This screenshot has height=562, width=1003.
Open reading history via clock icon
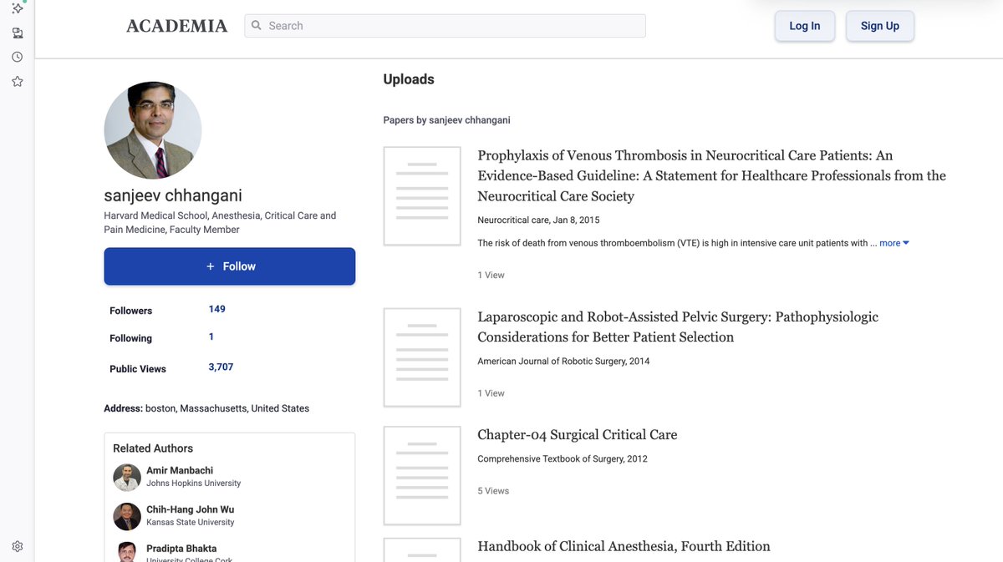coord(18,56)
